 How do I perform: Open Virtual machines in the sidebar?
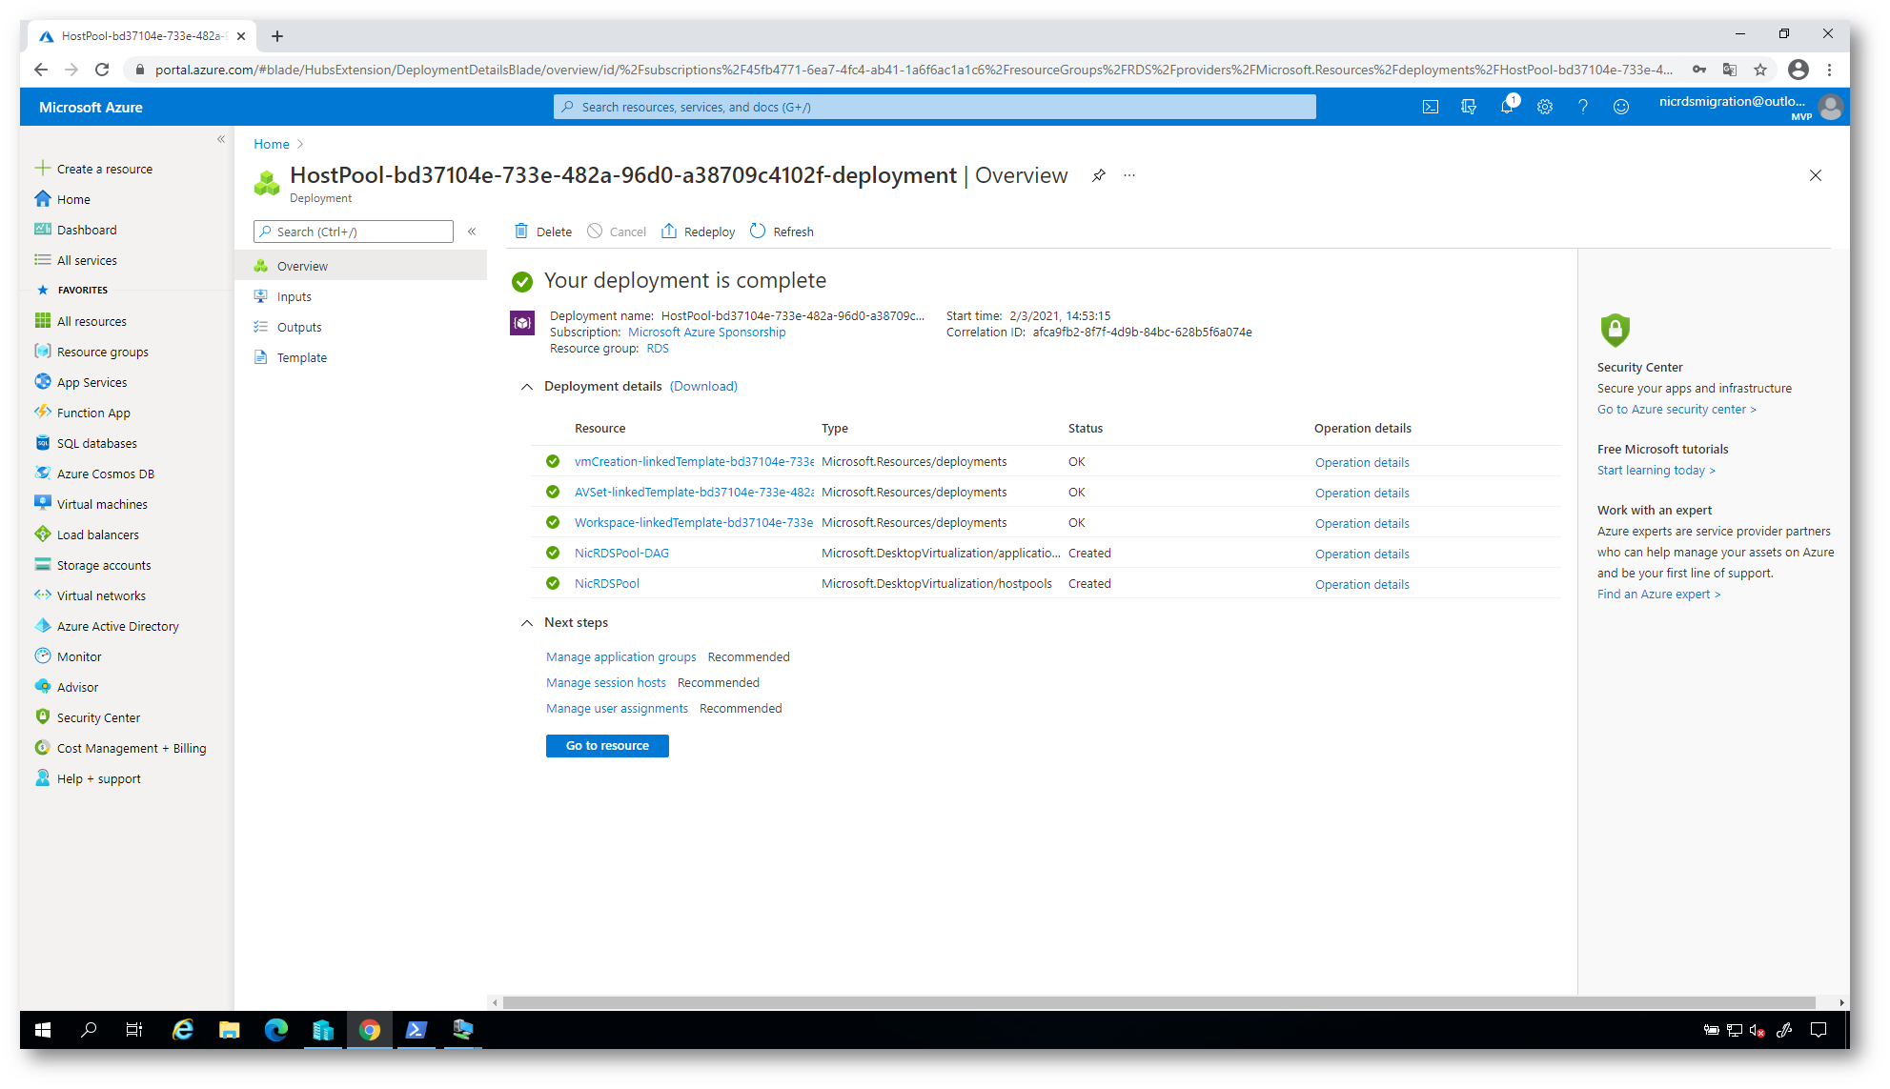[92, 505]
